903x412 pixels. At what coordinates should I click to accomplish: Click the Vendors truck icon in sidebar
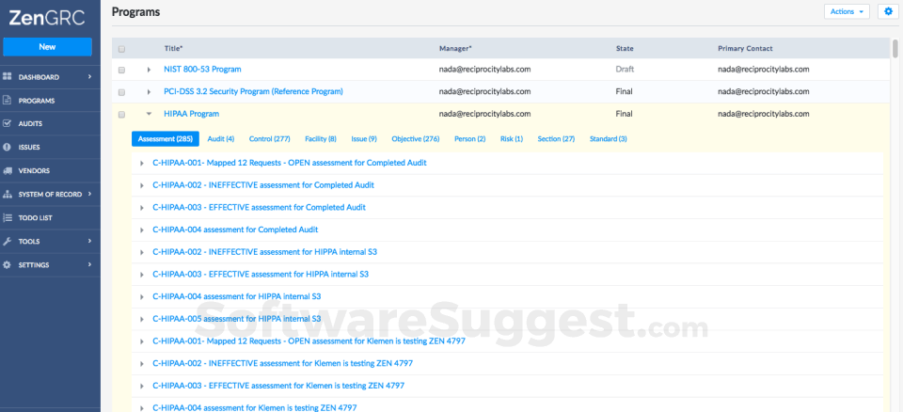pos(8,170)
